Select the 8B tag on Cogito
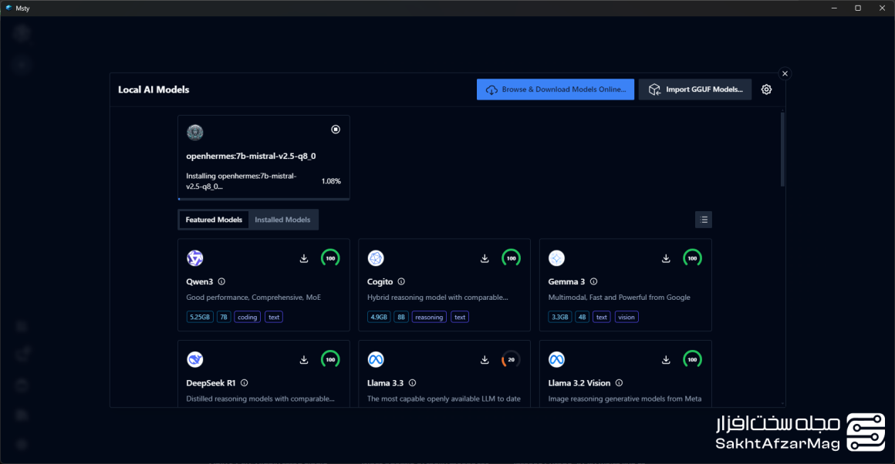895x464 pixels. [x=401, y=317]
